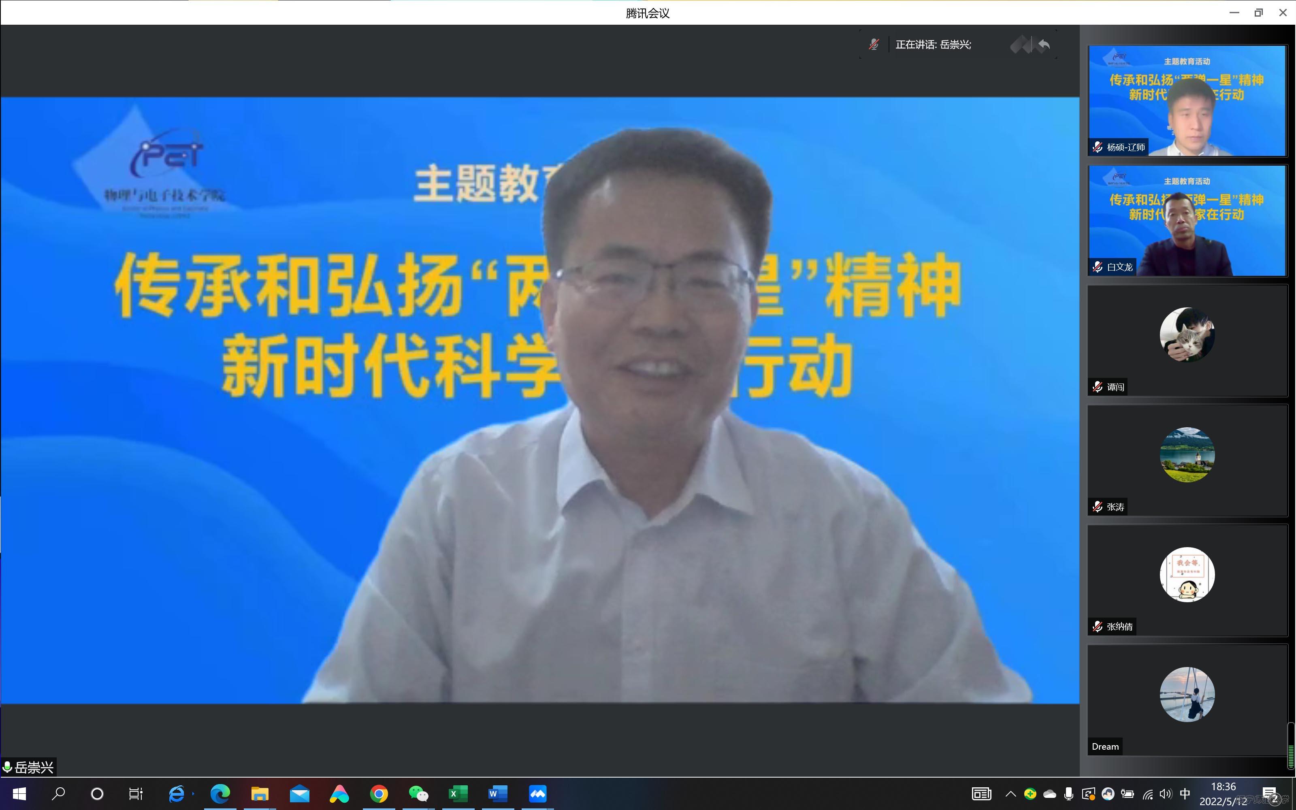Screen dimensions: 1296x810
Task: Open volume control in system tray
Action: point(1165,794)
